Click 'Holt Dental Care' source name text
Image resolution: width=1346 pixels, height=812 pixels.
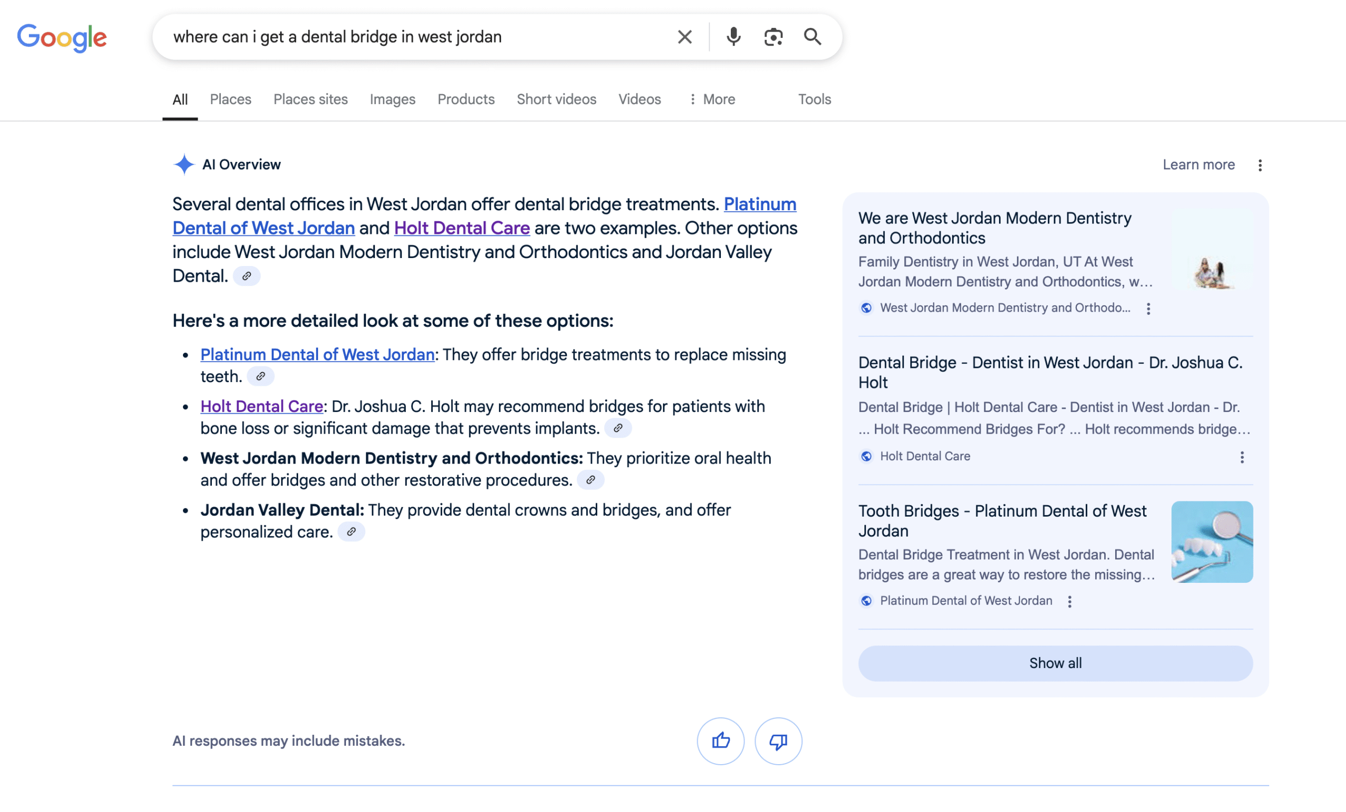pyautogui.click(x=925, y=457)
